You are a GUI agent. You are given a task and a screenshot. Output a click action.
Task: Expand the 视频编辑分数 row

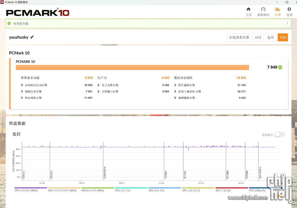175,98
